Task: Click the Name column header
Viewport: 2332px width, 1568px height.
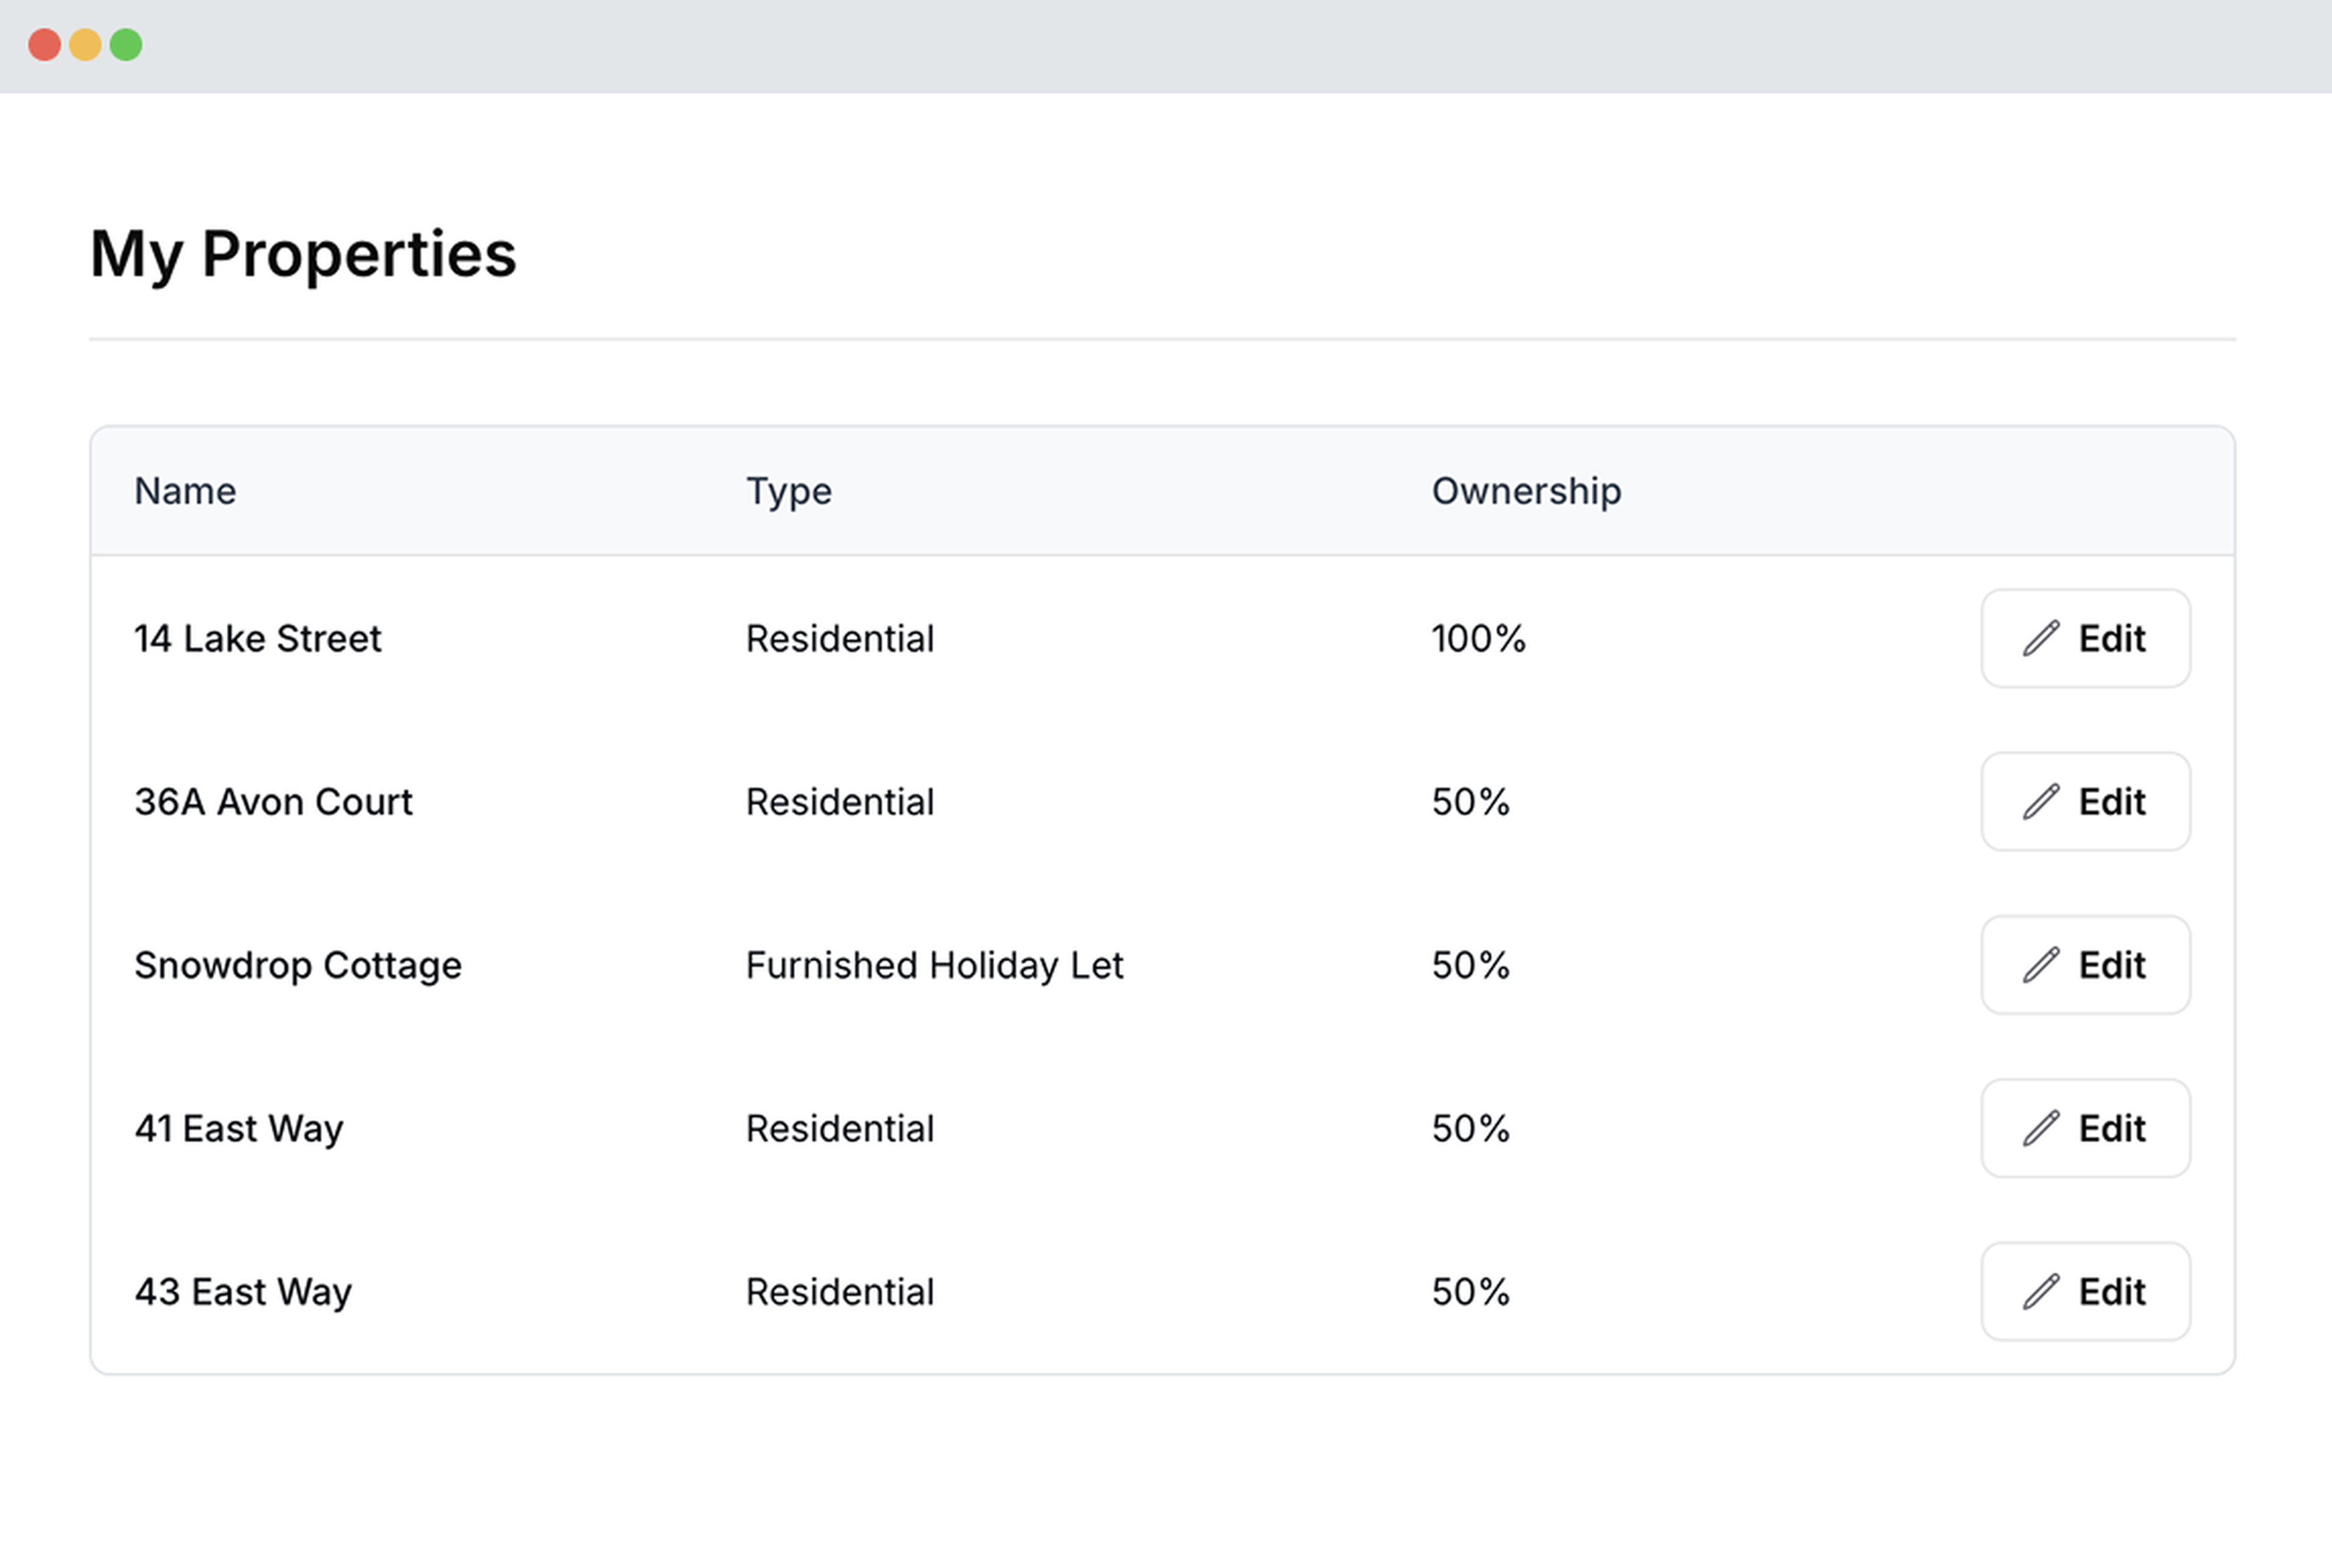Action: pos(185,491)
